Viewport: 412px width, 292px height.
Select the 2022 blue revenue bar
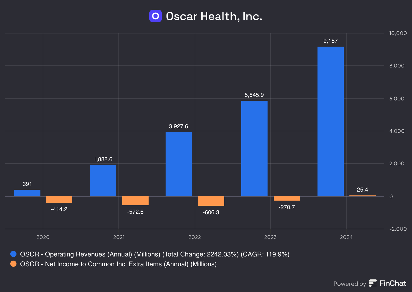tap(179, 164)
